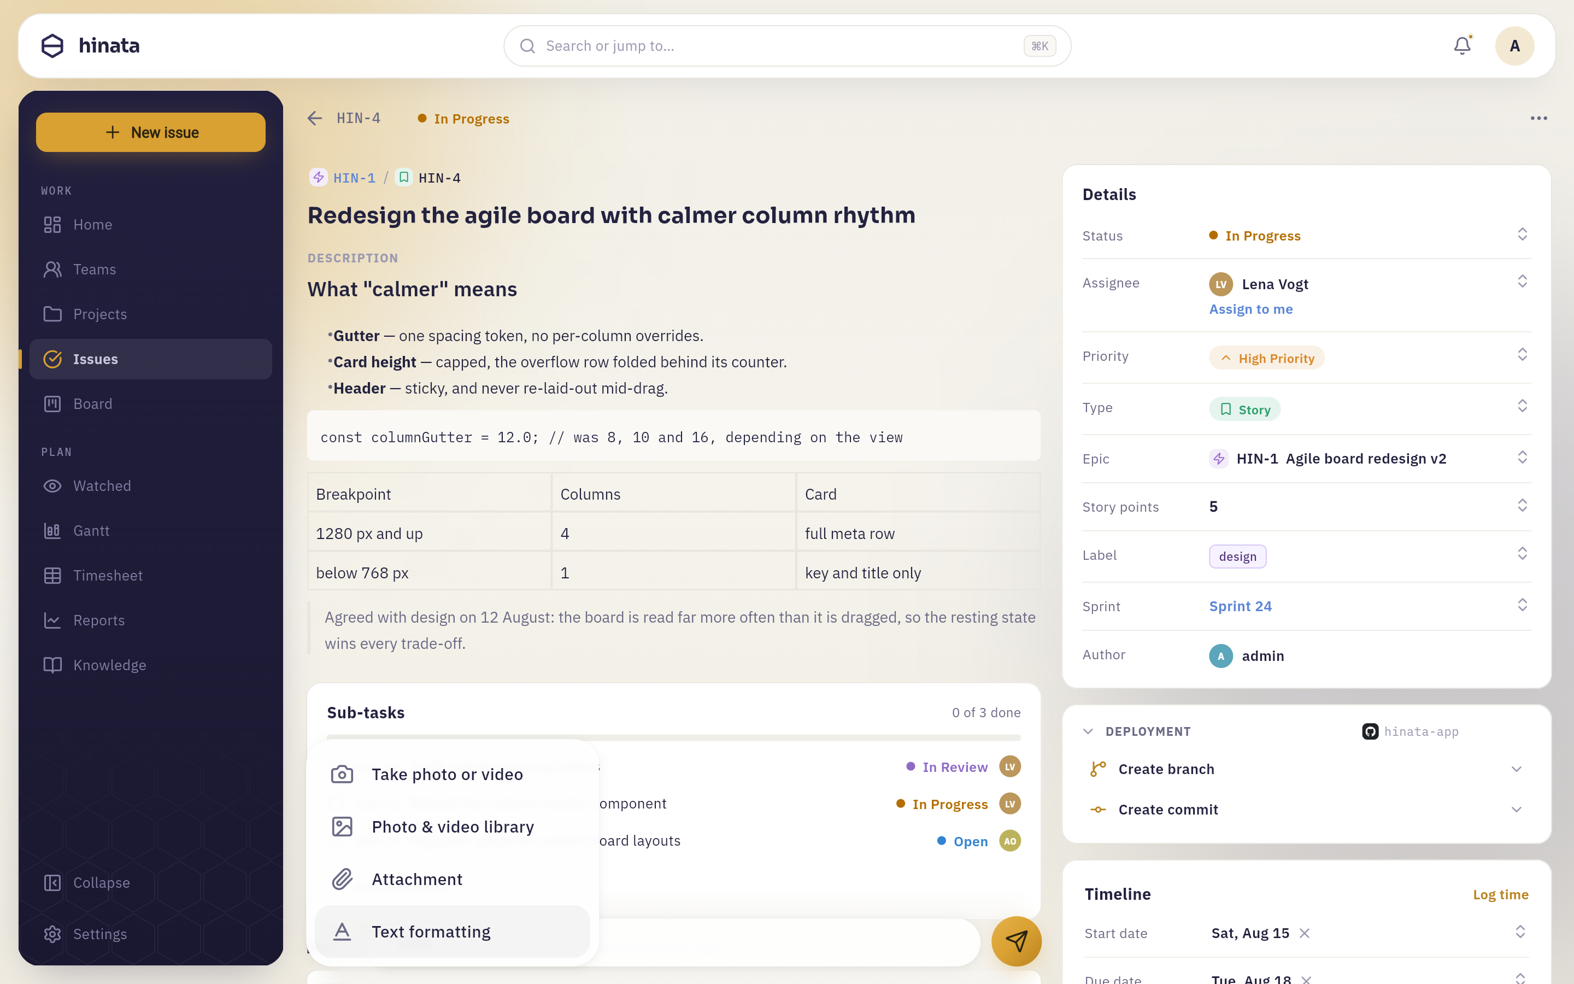Go back using the arrow beside HIN-4
Viewport: 1574px width, 984px height.
(315, 119)
